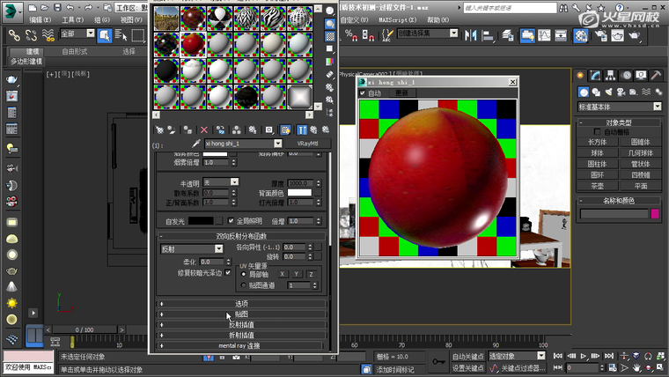Click the Link selection tool icon
This screenshot has height=377, width=669.
tap(14, 34)
